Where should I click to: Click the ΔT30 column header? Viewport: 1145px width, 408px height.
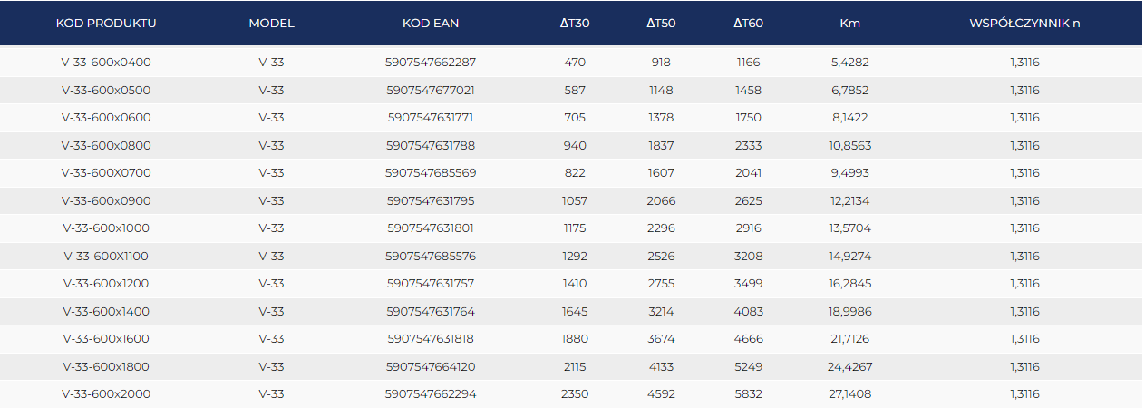pyautogui.click(x=575, y=23)
